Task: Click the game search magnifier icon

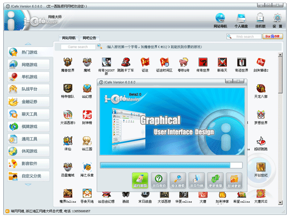Action: 100,46
